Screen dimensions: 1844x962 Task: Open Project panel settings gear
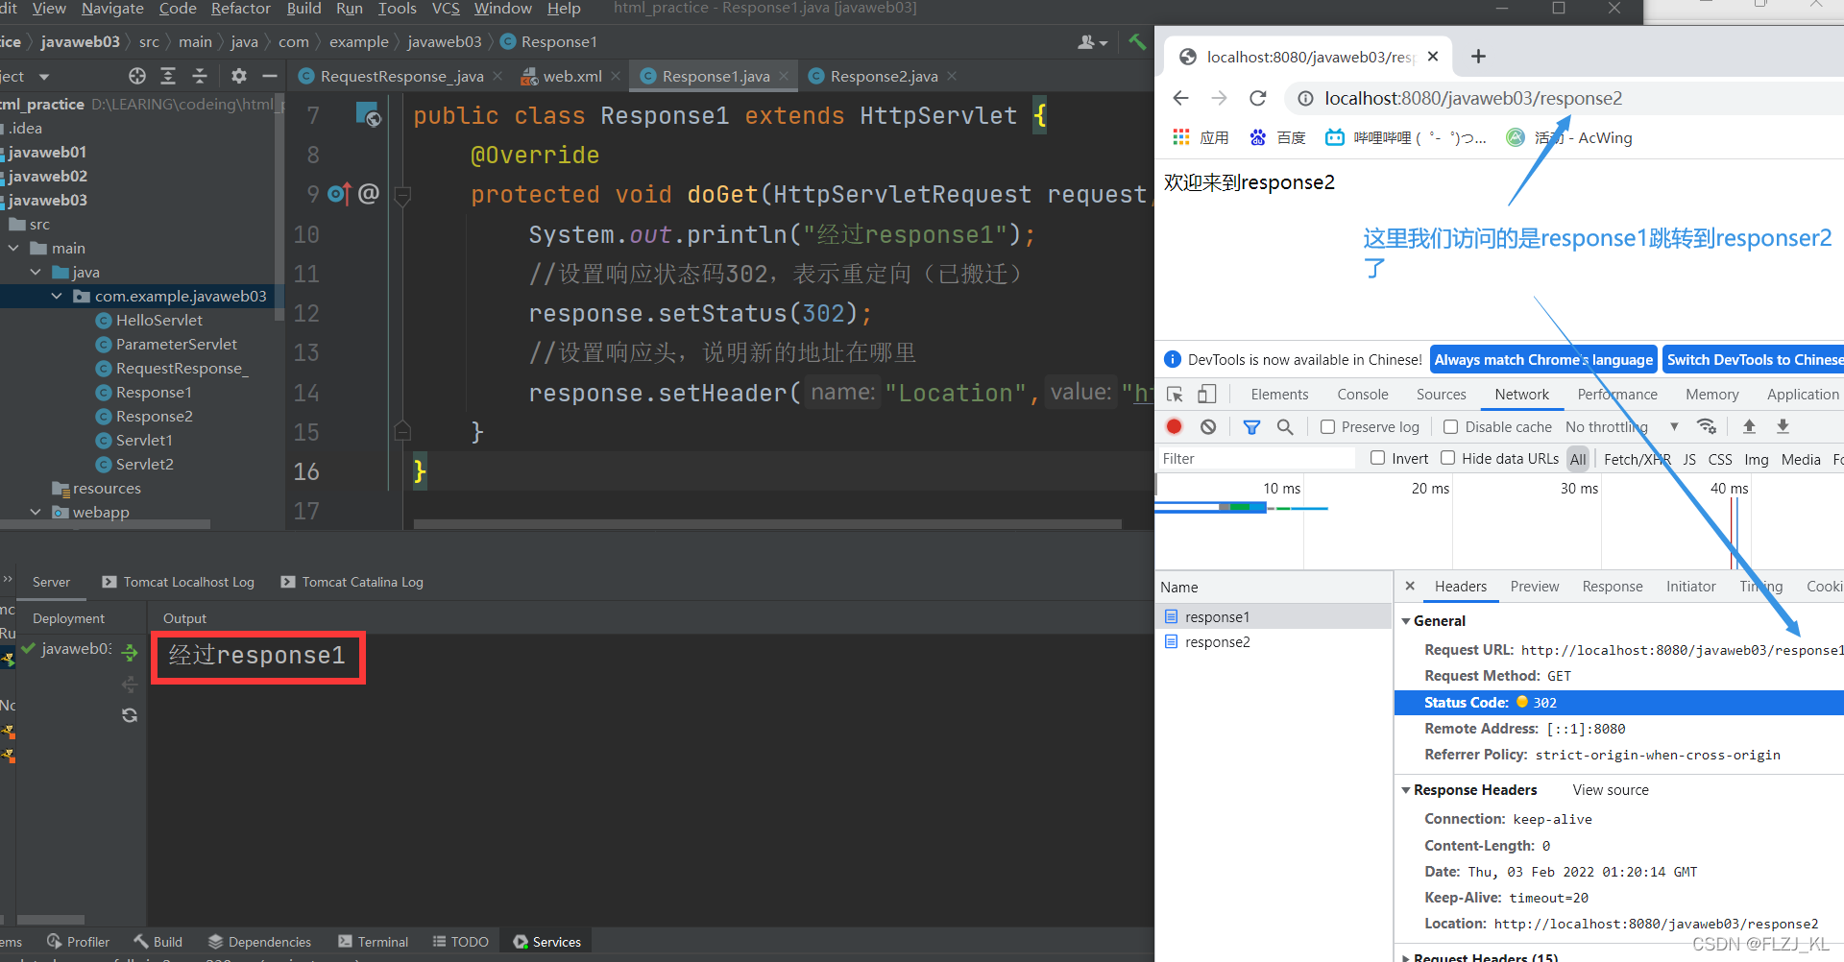(x=239, y=76)
